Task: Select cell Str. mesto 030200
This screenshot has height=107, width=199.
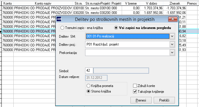Action: (x=98, y=13)
